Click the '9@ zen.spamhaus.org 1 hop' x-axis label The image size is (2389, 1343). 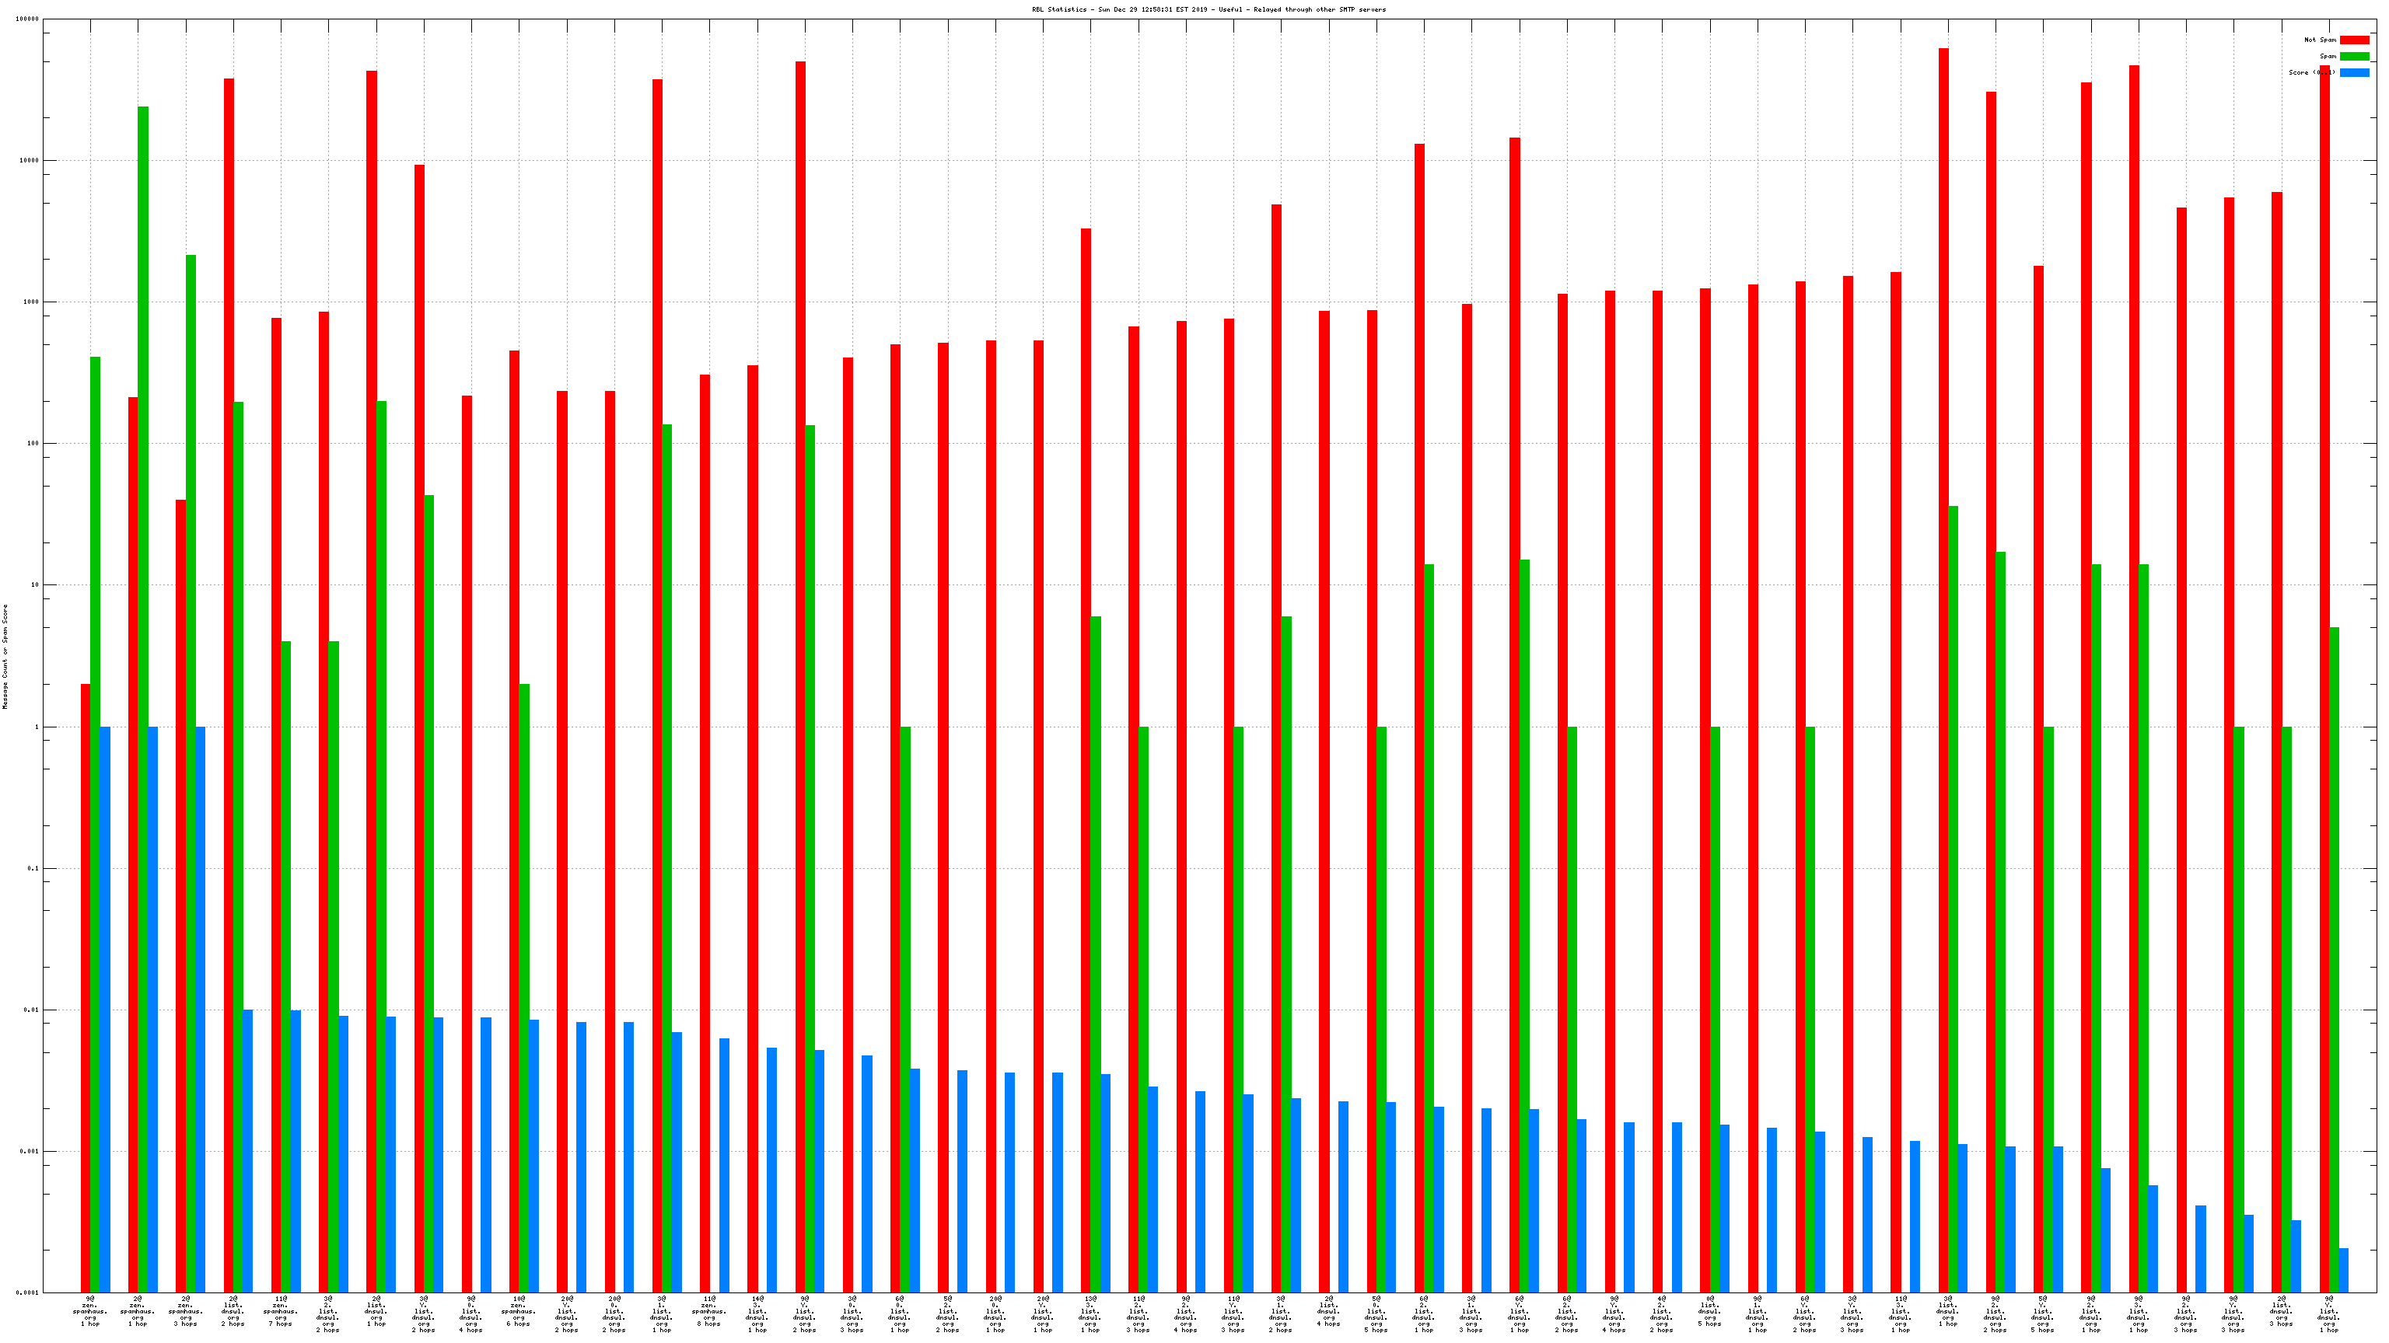(x=90, y=1311)
